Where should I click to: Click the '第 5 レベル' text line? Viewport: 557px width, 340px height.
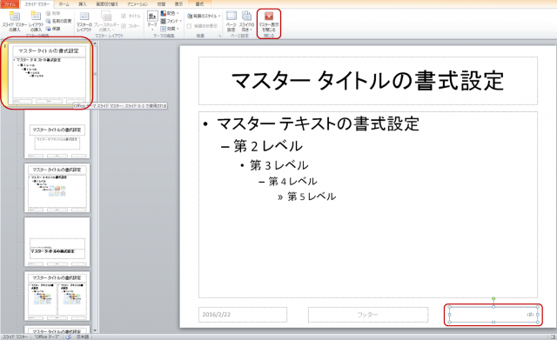click(x=312, y=197)
